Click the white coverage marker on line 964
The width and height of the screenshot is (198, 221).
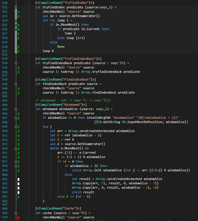tap(19, 192)
